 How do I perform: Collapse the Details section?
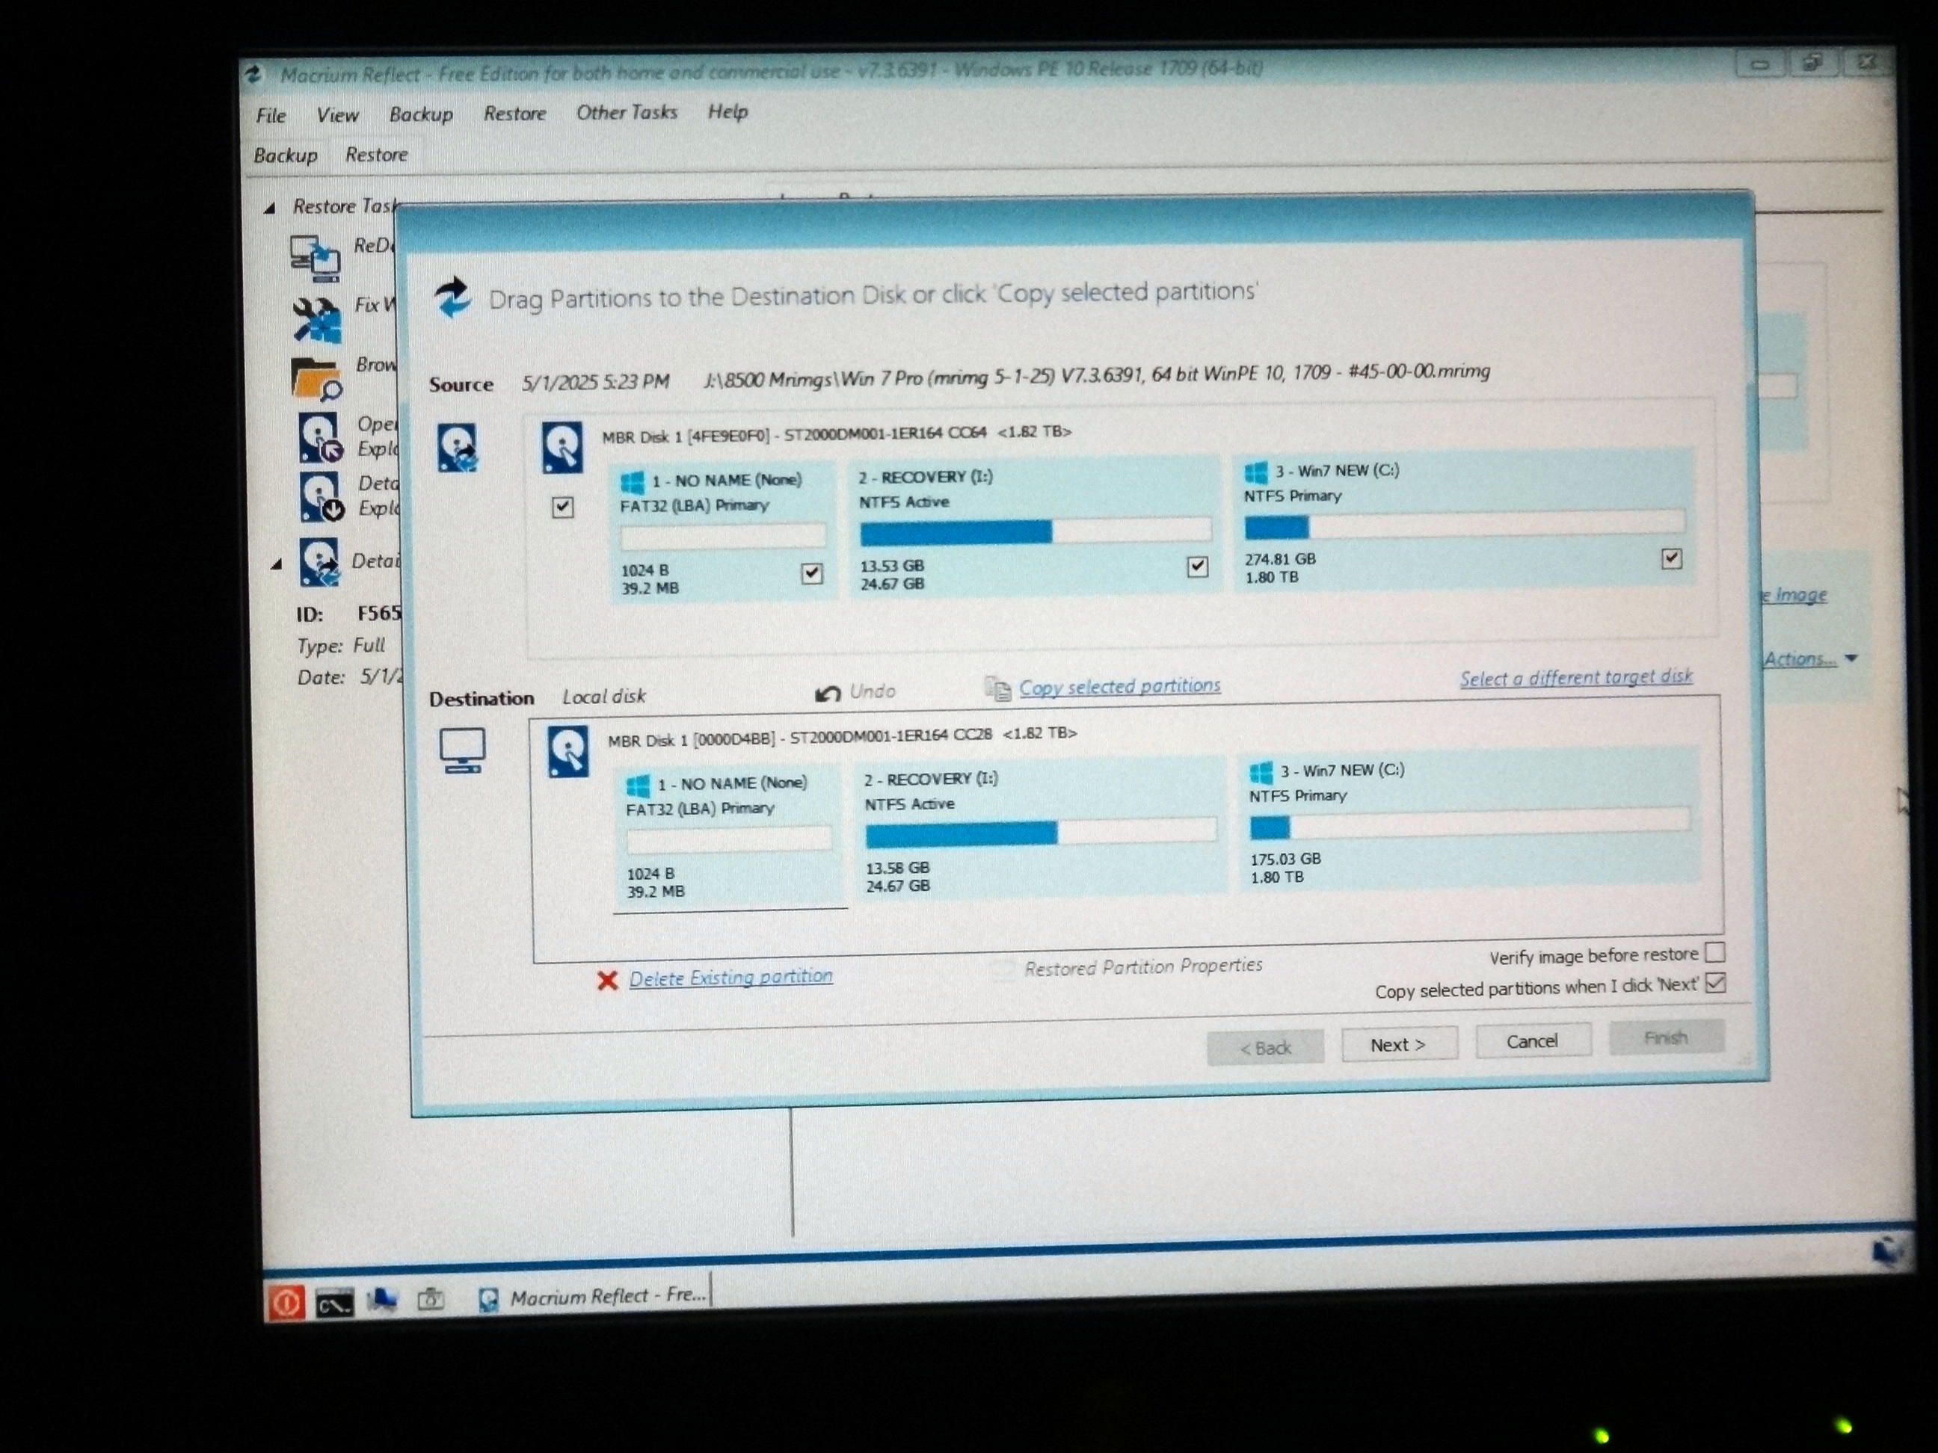coord(277,565)
